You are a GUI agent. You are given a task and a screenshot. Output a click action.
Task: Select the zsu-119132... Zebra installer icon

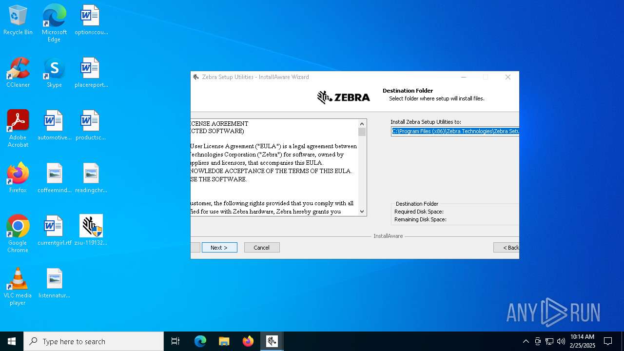point(91,231)
